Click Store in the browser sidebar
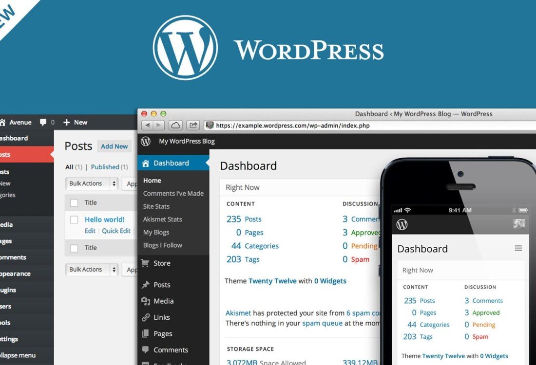The image size is (536, 365). [162, 263]
